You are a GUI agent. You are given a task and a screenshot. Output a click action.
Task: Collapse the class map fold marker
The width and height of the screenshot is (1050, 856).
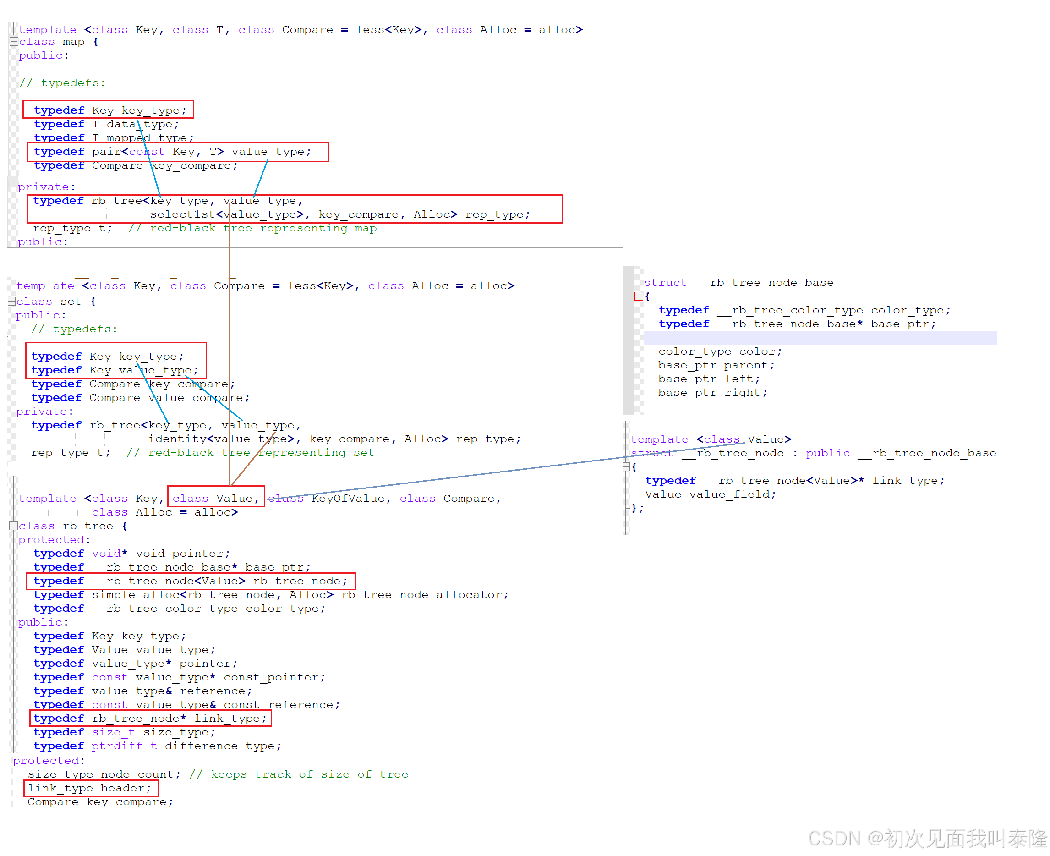[x=13, y=42]
